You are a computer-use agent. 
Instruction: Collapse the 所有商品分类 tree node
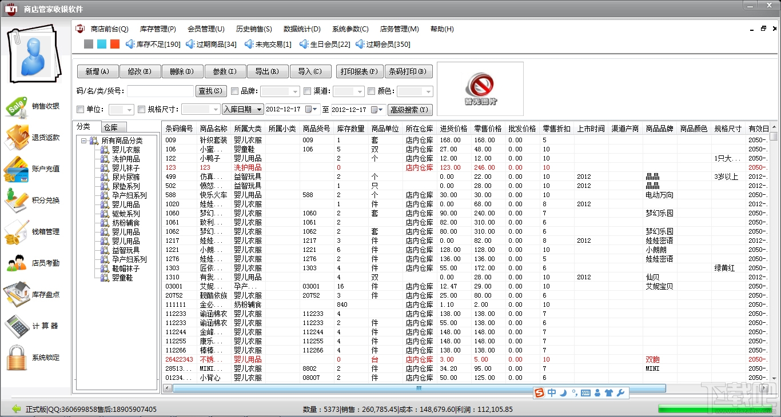pos(83,141)
